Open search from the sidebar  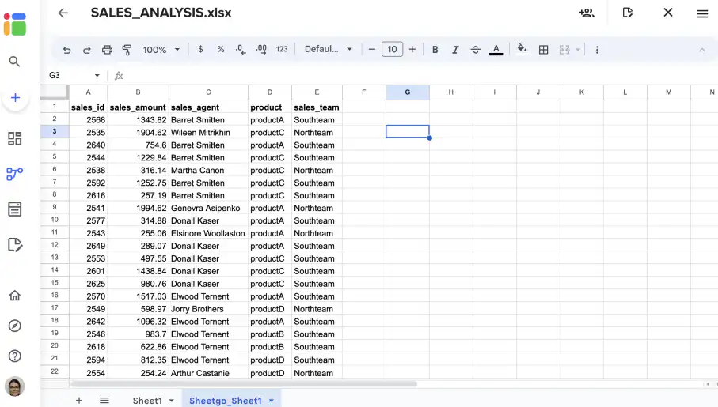15,62
